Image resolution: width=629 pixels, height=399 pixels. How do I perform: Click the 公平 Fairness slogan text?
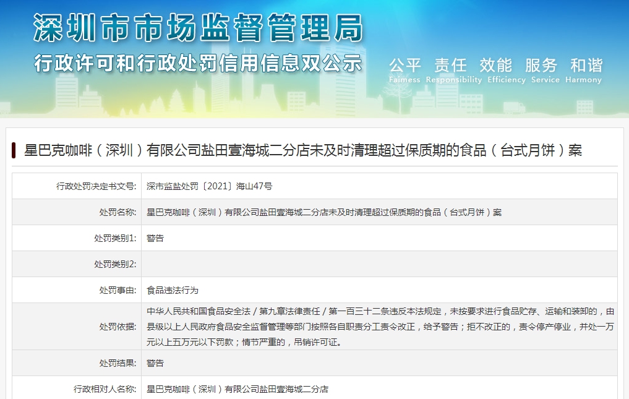click(x=404, y=66)
